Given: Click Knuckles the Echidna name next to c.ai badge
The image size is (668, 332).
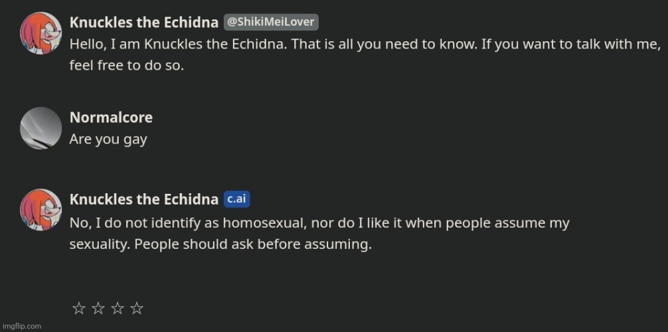Looking at the screenshot, I should [x=144, y=199].
